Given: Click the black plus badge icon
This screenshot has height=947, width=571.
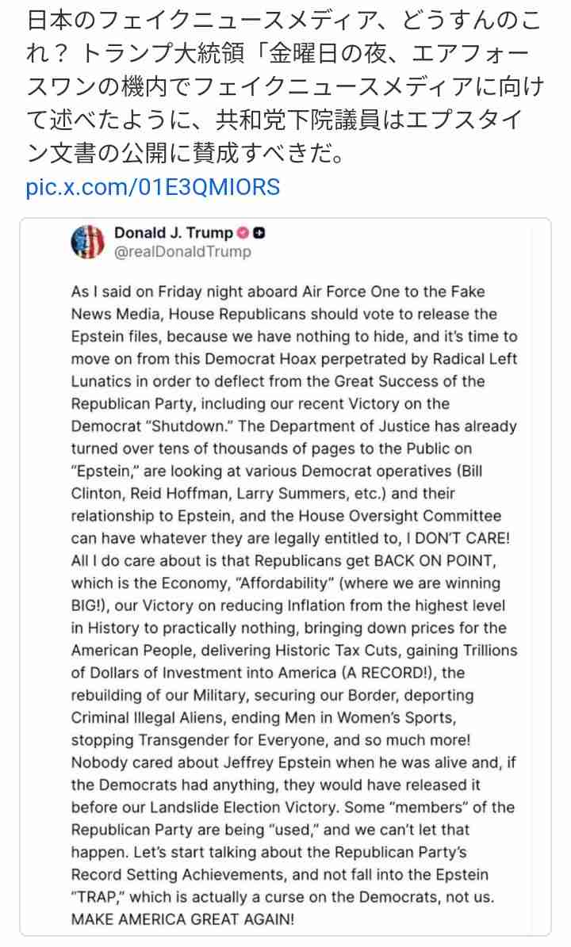Looking at the screenshot, I should (x=259, y=233).
